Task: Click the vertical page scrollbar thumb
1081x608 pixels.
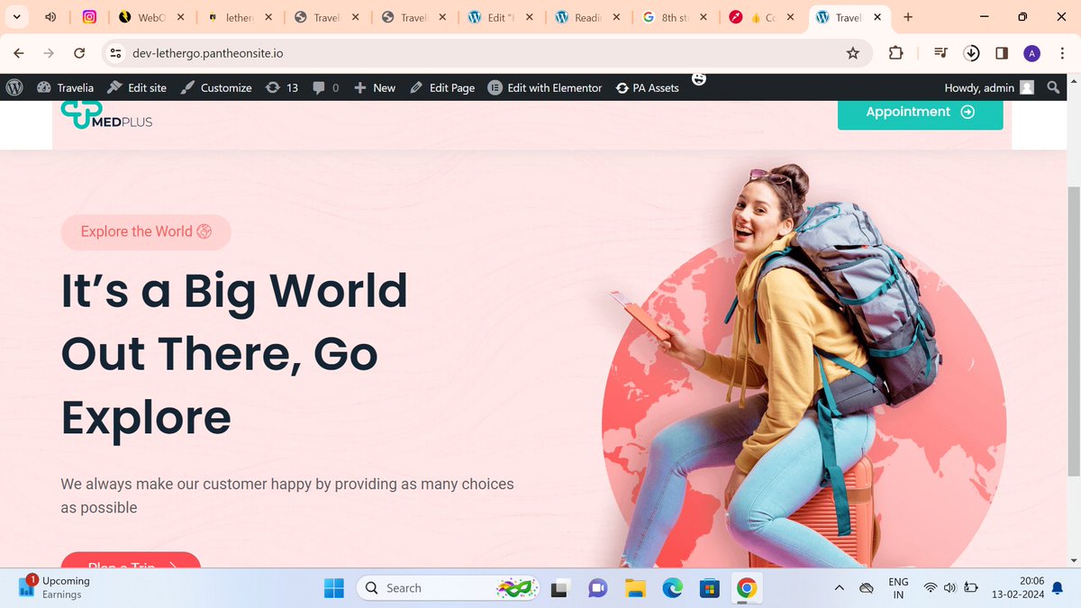Action: [1073, 331]
